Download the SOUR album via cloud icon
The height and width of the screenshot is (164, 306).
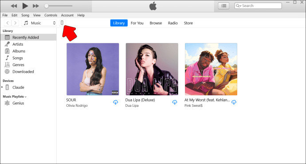click(116, 102)
